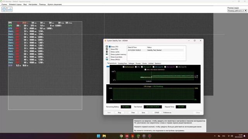248x139 pixels.
Task: Click the Stop button in AIDA64
Action: tap(119, 112)
